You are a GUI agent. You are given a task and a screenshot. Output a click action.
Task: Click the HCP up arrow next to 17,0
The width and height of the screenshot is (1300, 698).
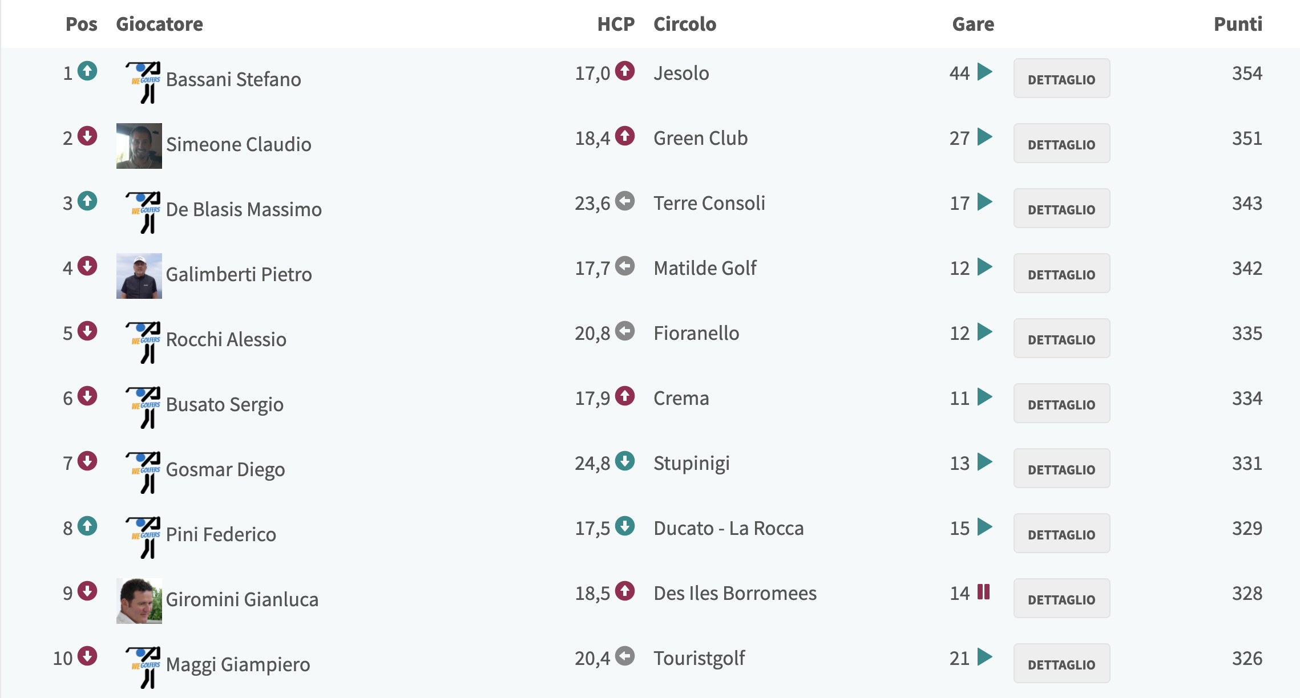625,71
